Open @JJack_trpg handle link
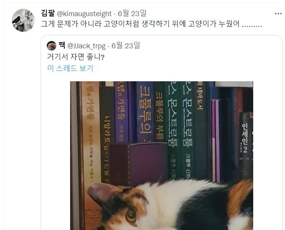This screenshot has width=285, height=230. pyautogui.click(x=86, y=46)
